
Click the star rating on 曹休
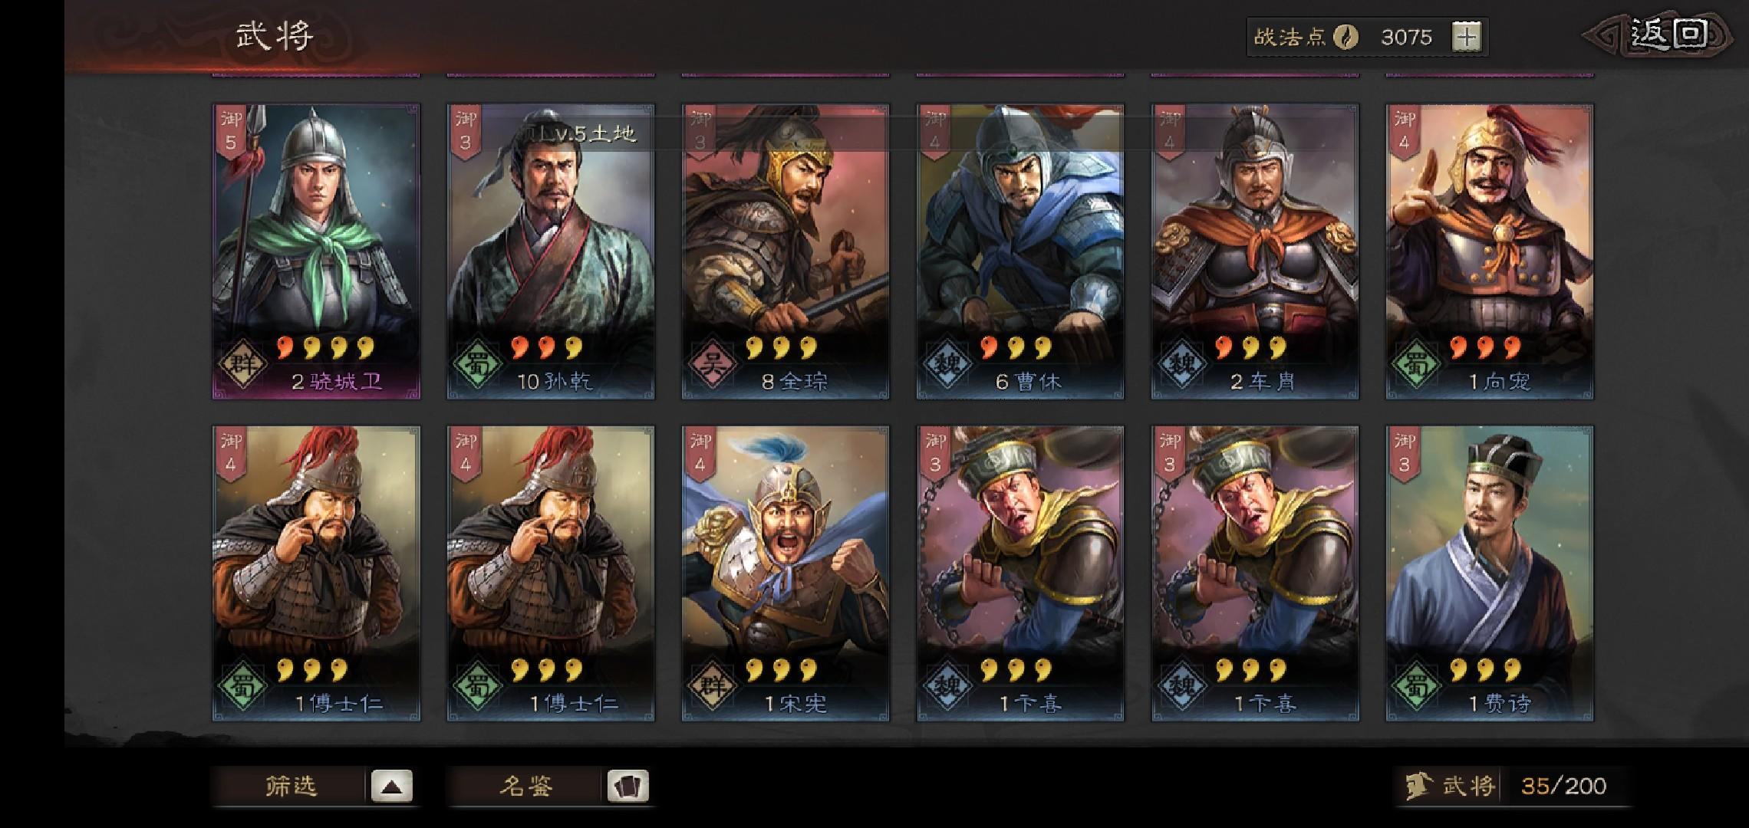[1016, 348]
